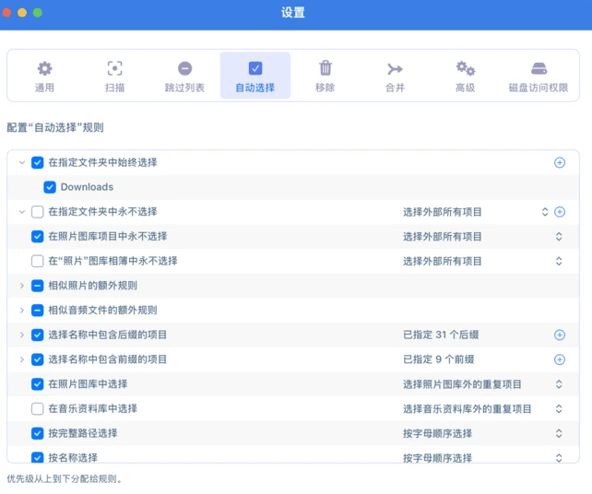The image size is (592, 494).
Task: Select the 自动选择 checkmark icon
Action: tap(255, 69)
